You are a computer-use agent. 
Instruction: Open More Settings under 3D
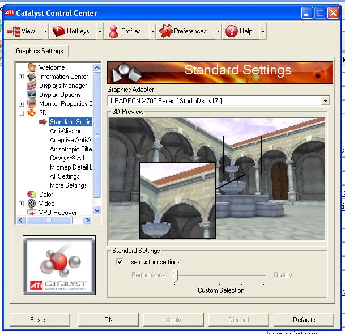(x=68, y=185)
